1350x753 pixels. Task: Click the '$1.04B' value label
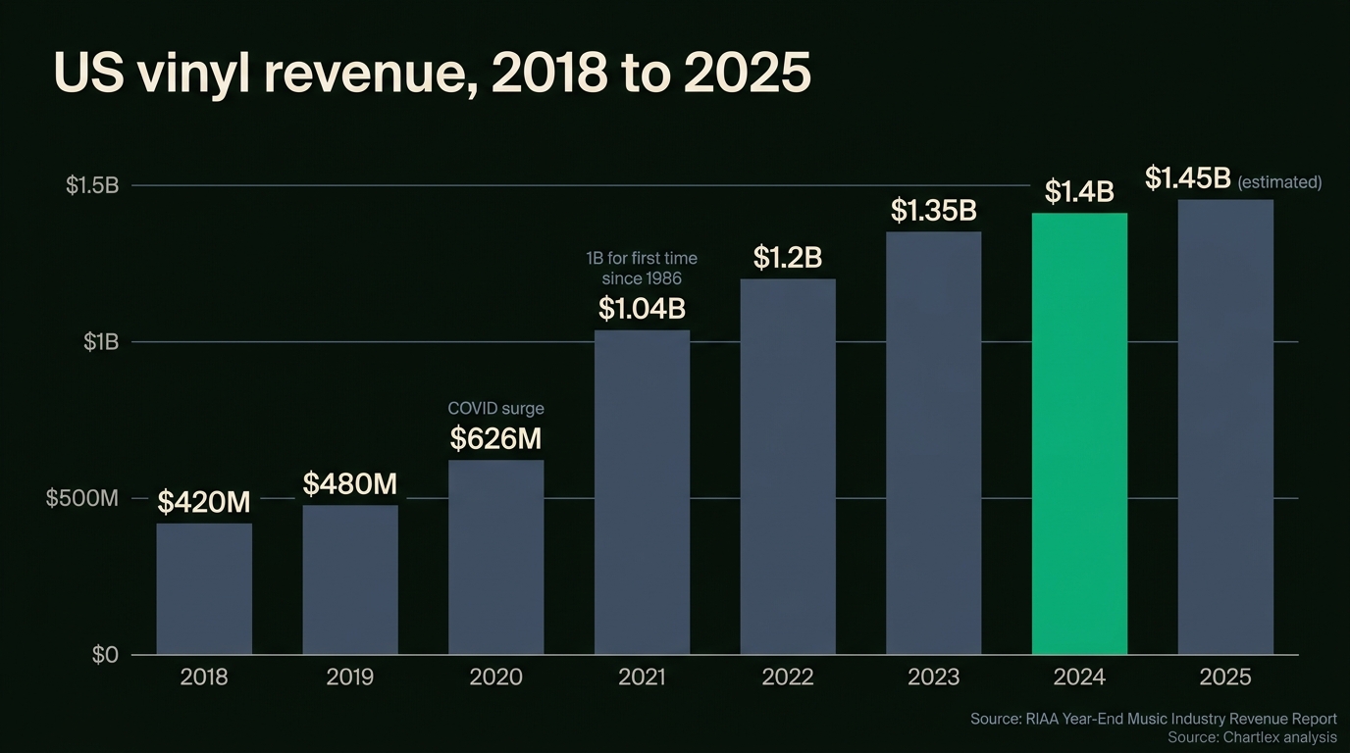click(643, 309)
